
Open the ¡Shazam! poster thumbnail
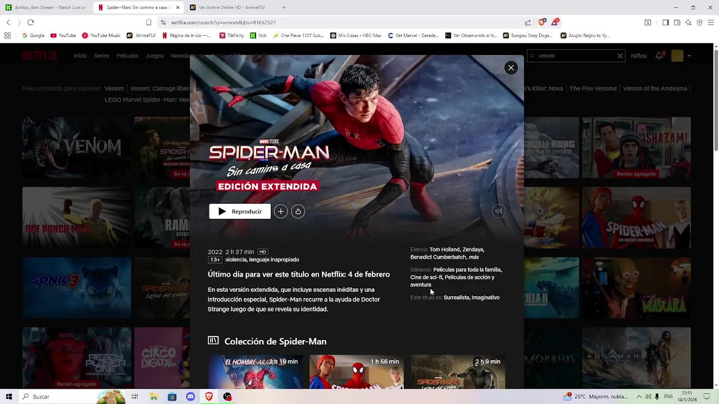[x=636, y=147]
